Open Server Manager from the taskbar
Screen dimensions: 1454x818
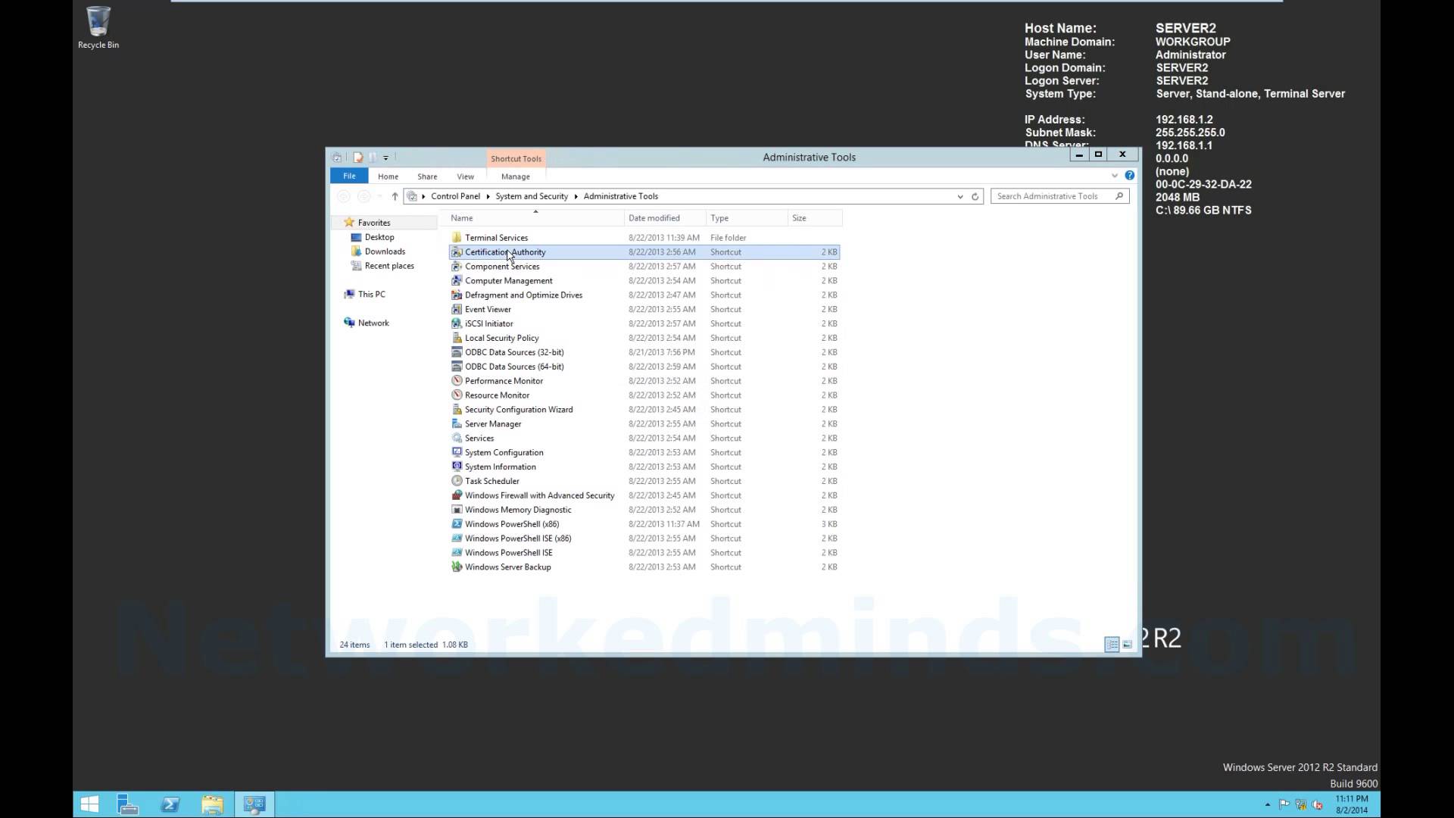coord(127,804)
